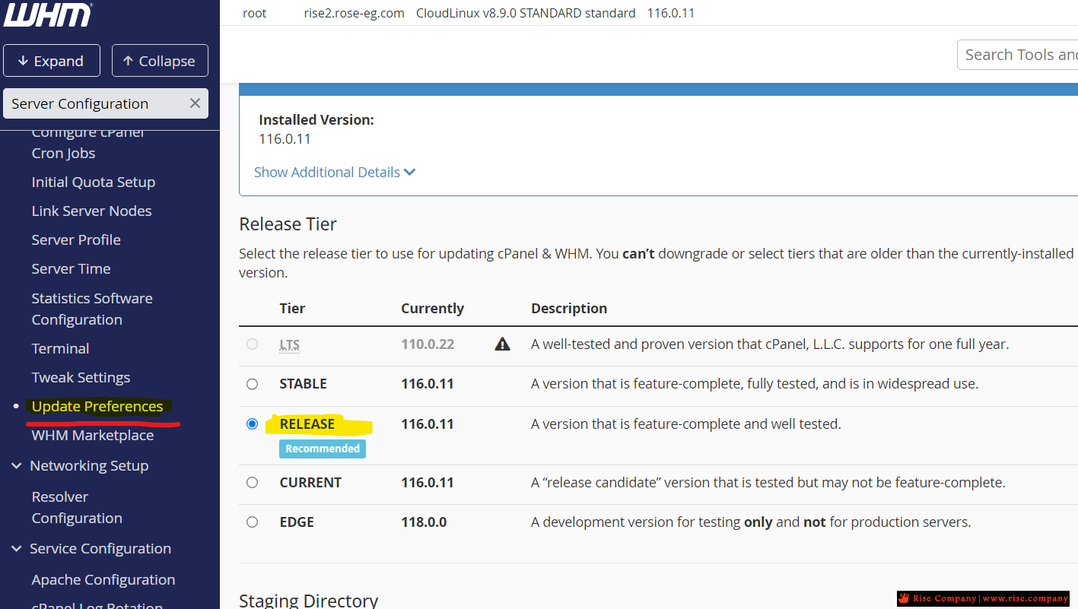Select the CURRENT release tier radio button

click(x=253, y=483)
